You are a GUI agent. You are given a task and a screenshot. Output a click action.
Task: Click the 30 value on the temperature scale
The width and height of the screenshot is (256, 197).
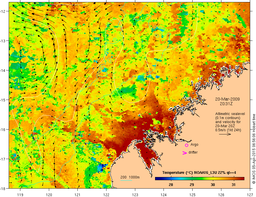coord(213,185)
